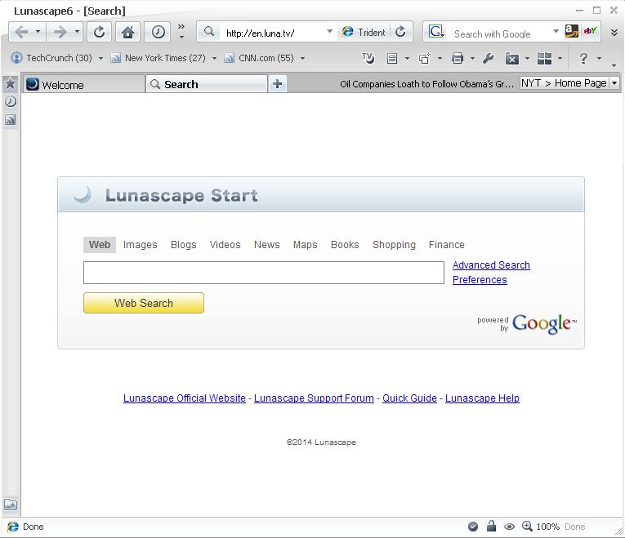Open help with the question mark icon
The image size is (625, 538).
click(583, 59)
